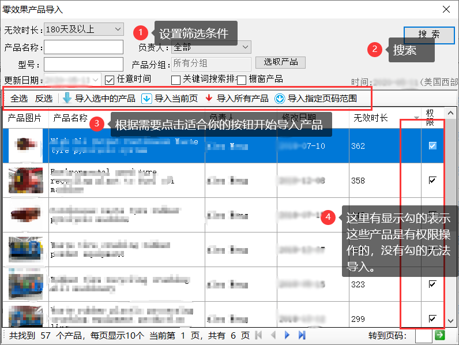Toggle 任意时间 checkbox
Viewport: 459px width, 345px height.
(110, 79)
